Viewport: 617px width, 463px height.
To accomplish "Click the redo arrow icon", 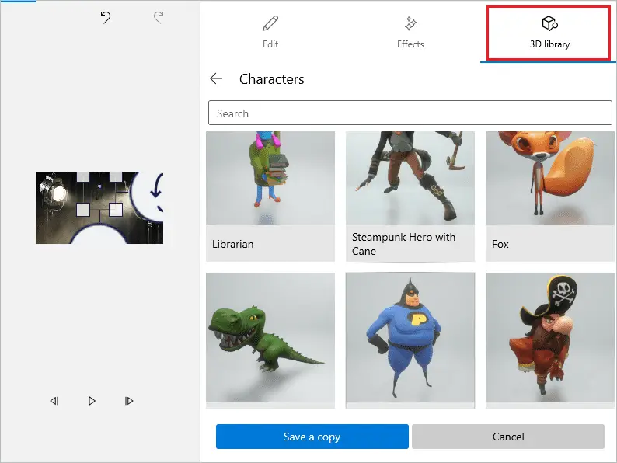I will 159,17.
